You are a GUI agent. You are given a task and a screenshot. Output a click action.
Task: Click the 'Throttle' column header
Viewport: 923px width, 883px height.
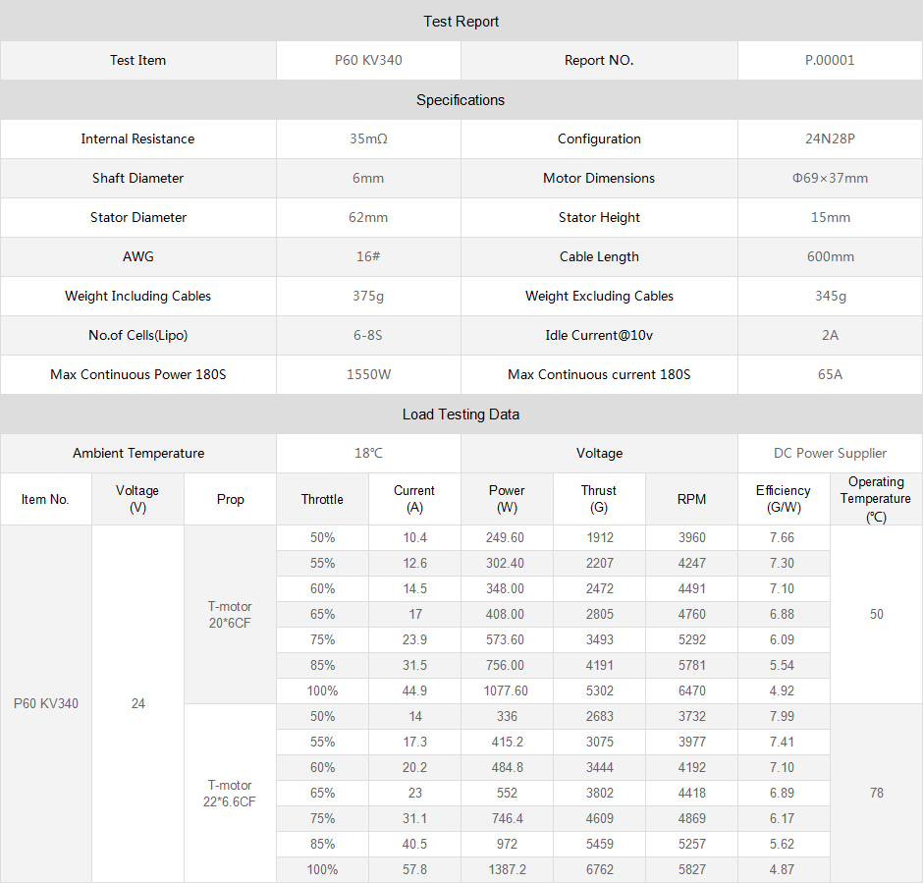(322, 499)
